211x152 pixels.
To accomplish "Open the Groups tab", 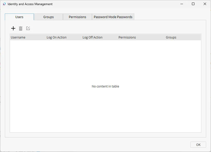I will [x=48, y=17].
